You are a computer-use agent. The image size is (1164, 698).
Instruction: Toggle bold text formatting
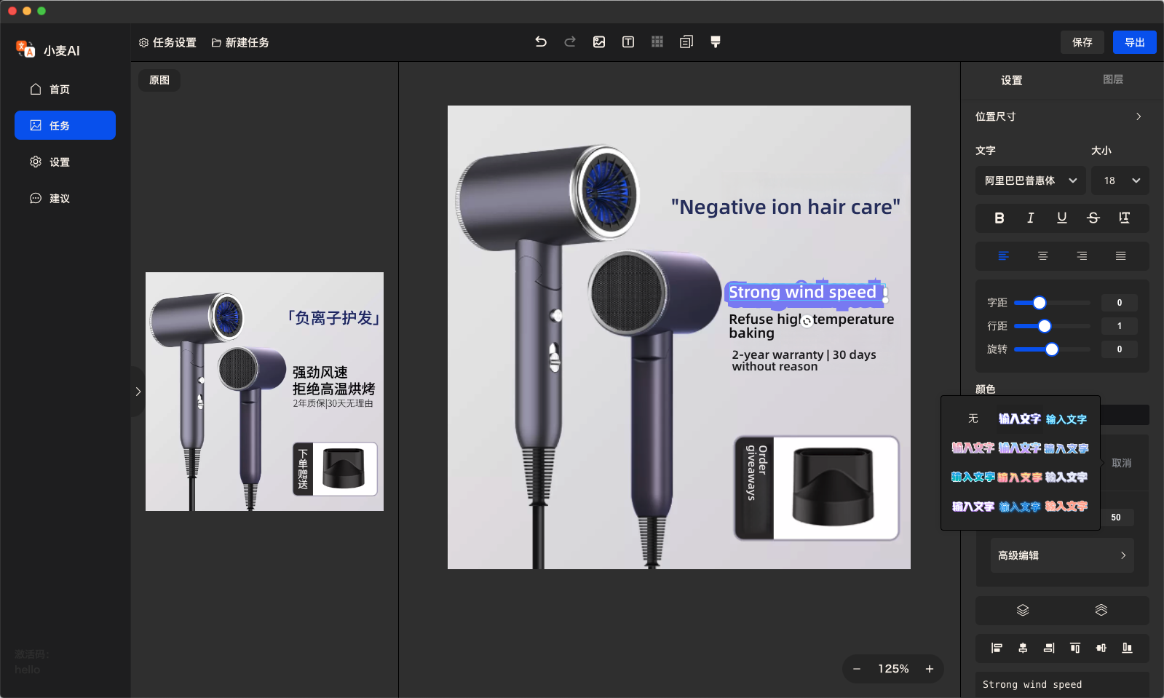(x=999, y=218)
